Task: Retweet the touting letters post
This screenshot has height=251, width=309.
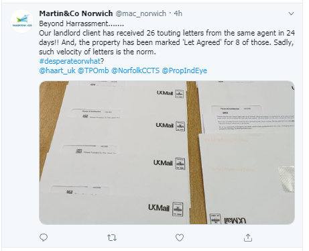Action: click(x=112, y=238)
